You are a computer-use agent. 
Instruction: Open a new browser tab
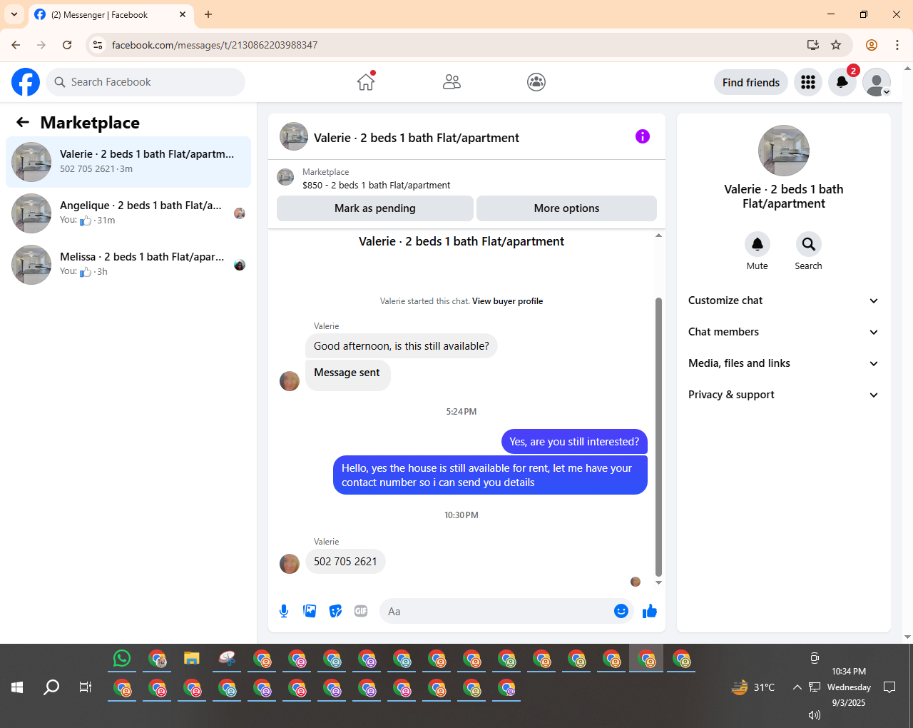pyautogui.click(x=208, y=14)
